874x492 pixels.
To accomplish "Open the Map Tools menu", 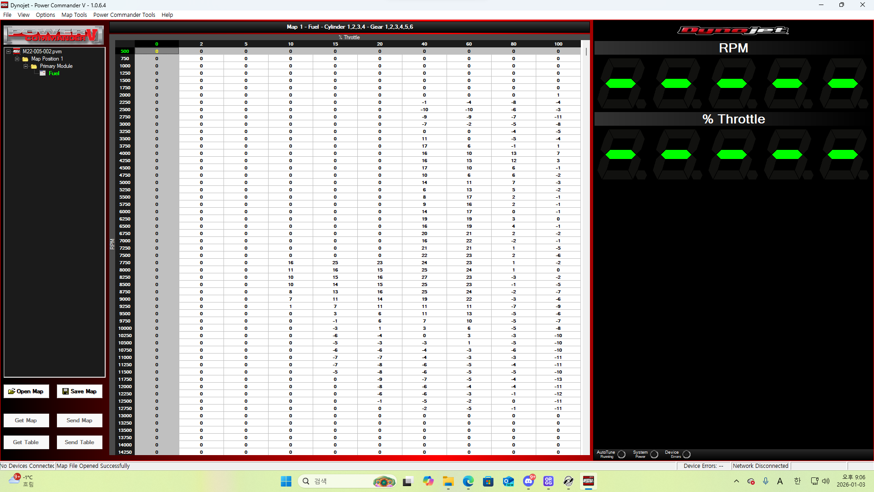I will [74, 15].
